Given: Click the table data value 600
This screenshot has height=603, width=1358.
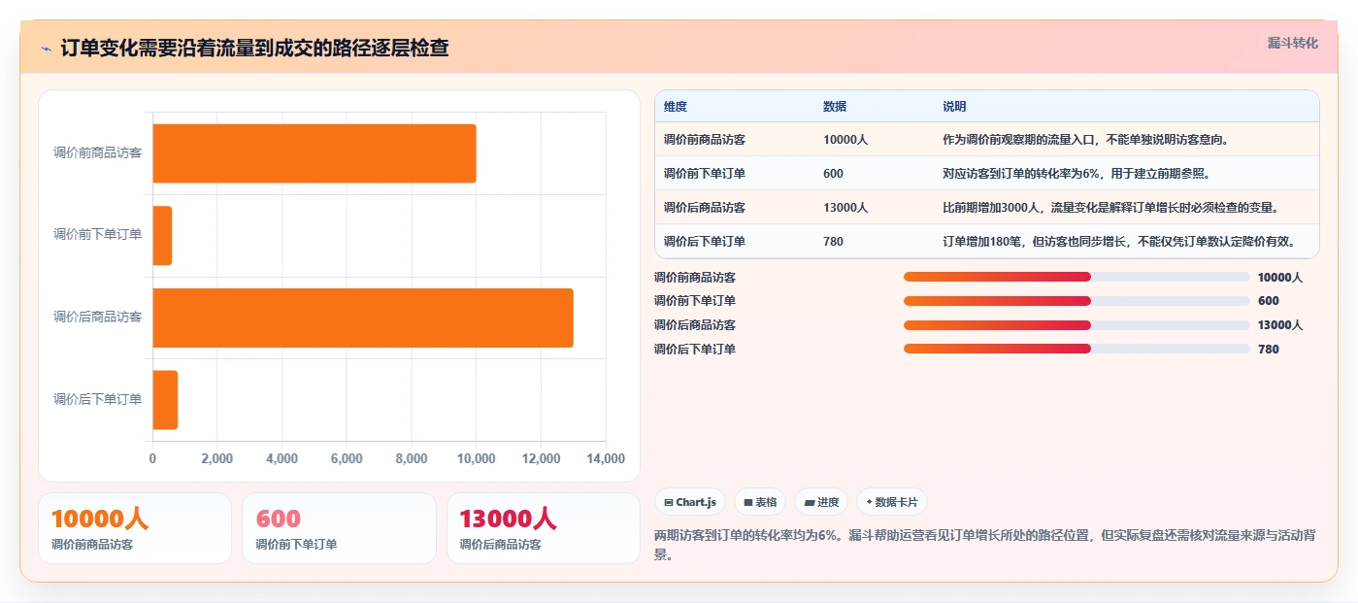Looking at the screenshot, I should pos(833,173).
